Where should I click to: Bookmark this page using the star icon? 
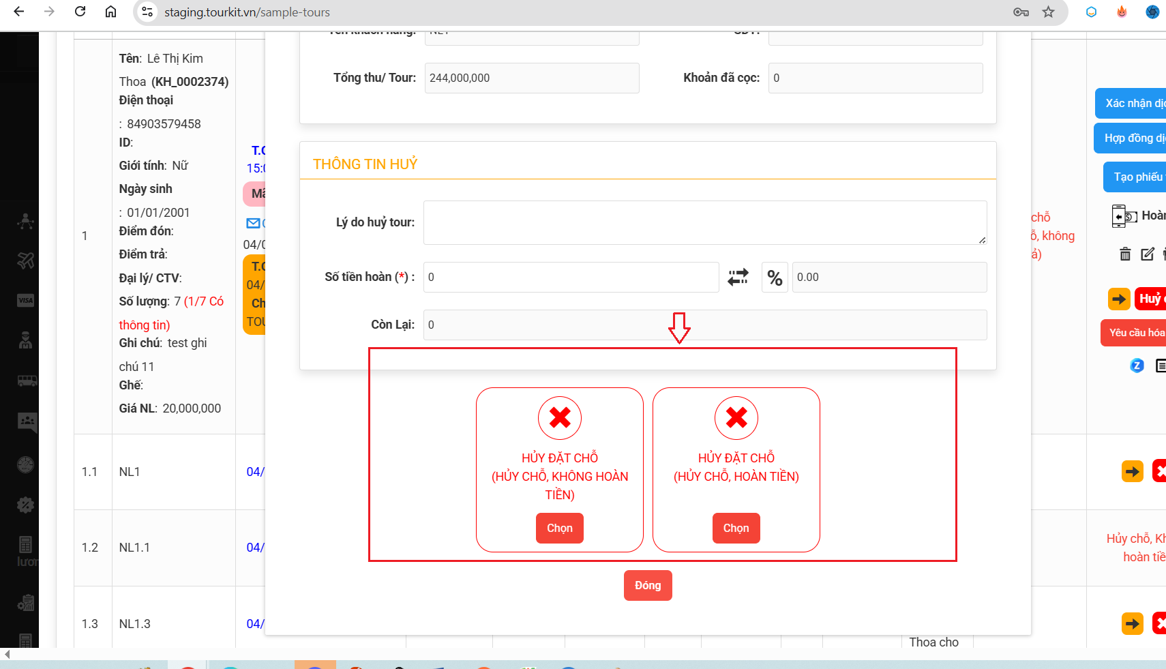[x=1048, y=12]
